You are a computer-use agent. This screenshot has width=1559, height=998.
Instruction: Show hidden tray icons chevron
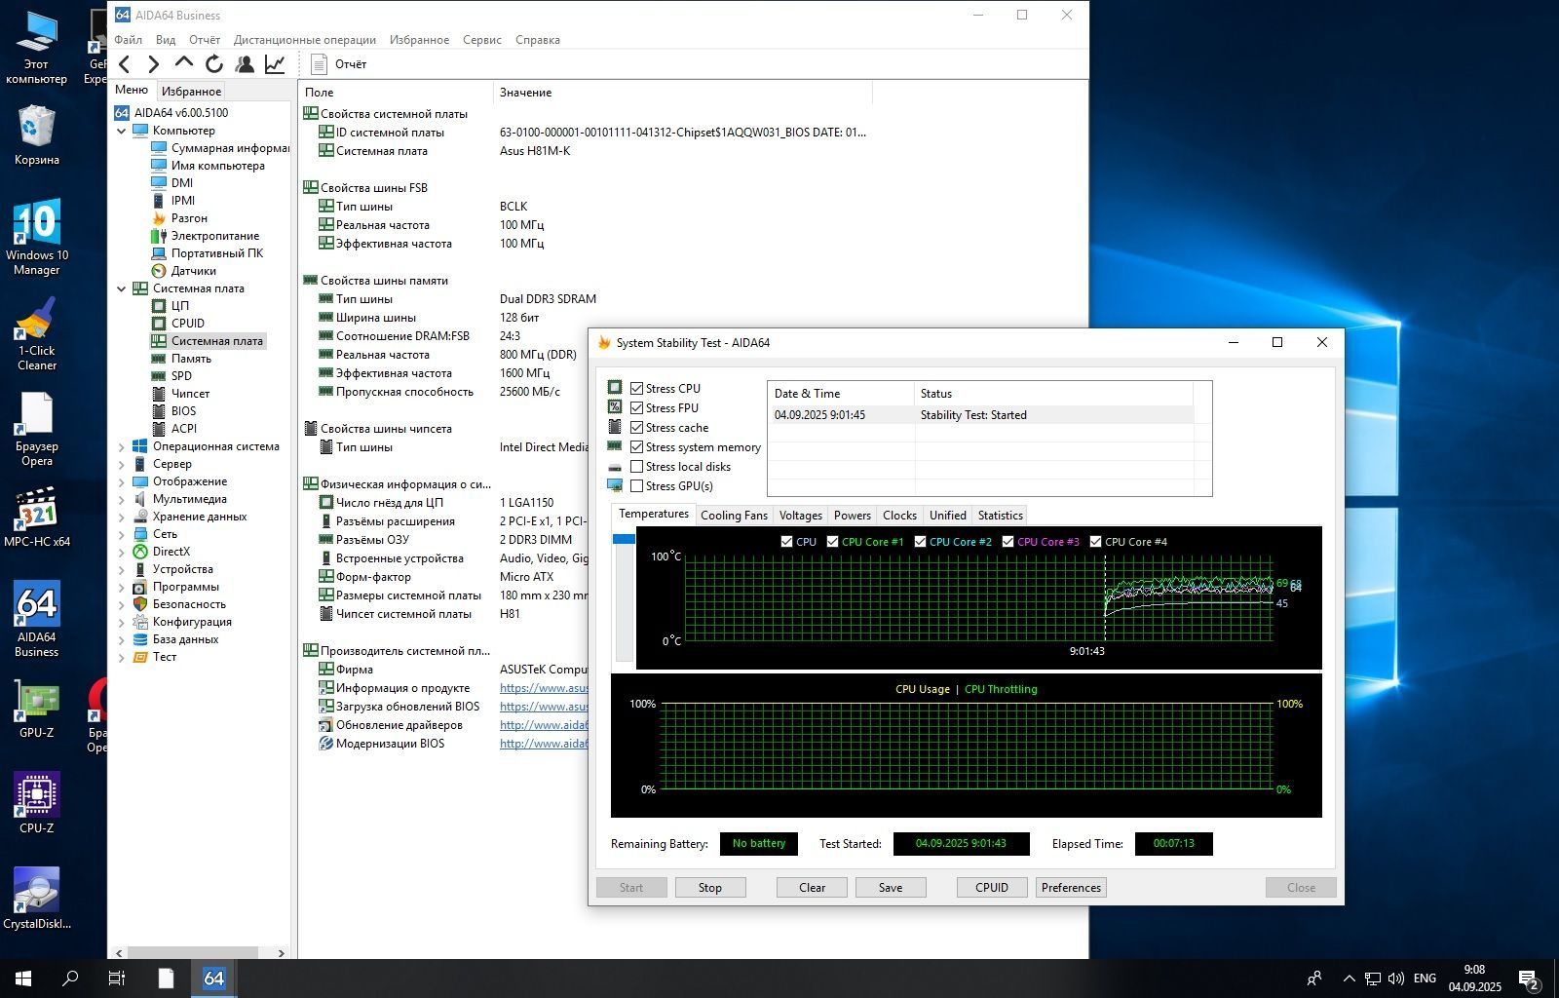click(1349, 979)
